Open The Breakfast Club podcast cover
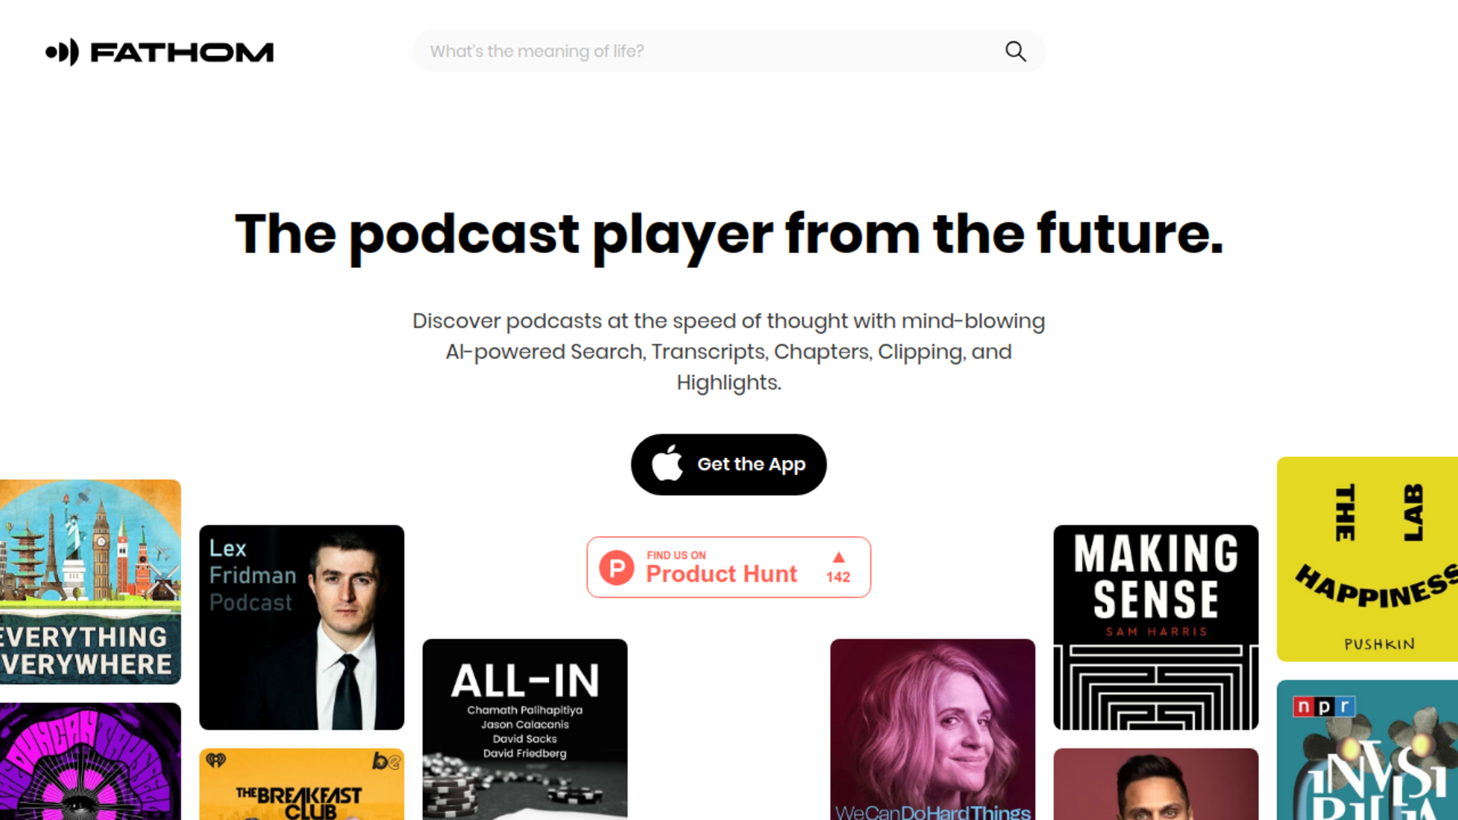The image size is (1458, 820). tap(302, 784)
